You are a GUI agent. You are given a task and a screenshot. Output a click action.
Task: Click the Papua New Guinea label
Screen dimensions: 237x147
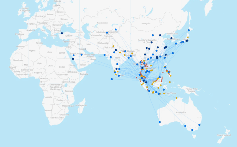tap(191, 90)
